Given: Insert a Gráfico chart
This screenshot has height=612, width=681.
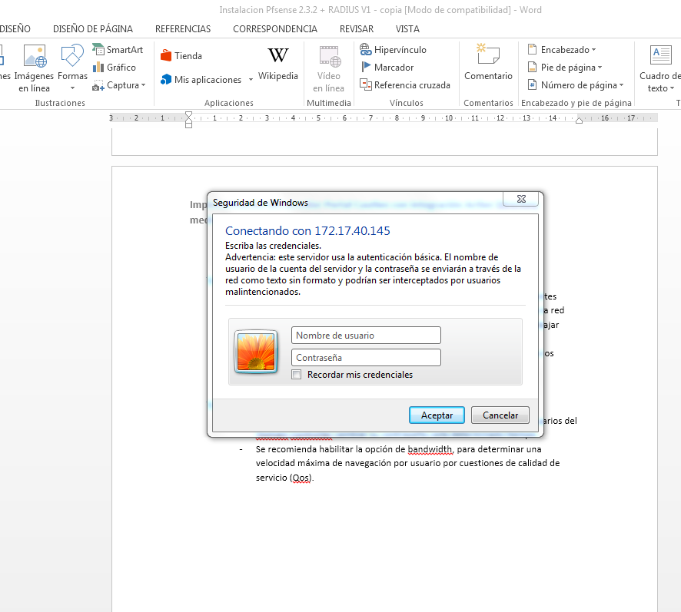Looking at the screenshot, I should [x=115, y=68].
